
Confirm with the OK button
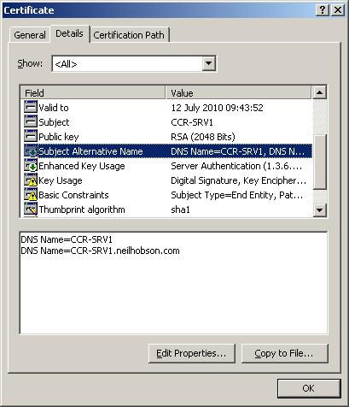[x=309, y=388]
